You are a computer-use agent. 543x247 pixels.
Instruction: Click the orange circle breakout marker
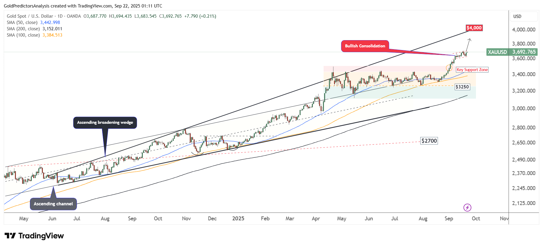point(449,68)
